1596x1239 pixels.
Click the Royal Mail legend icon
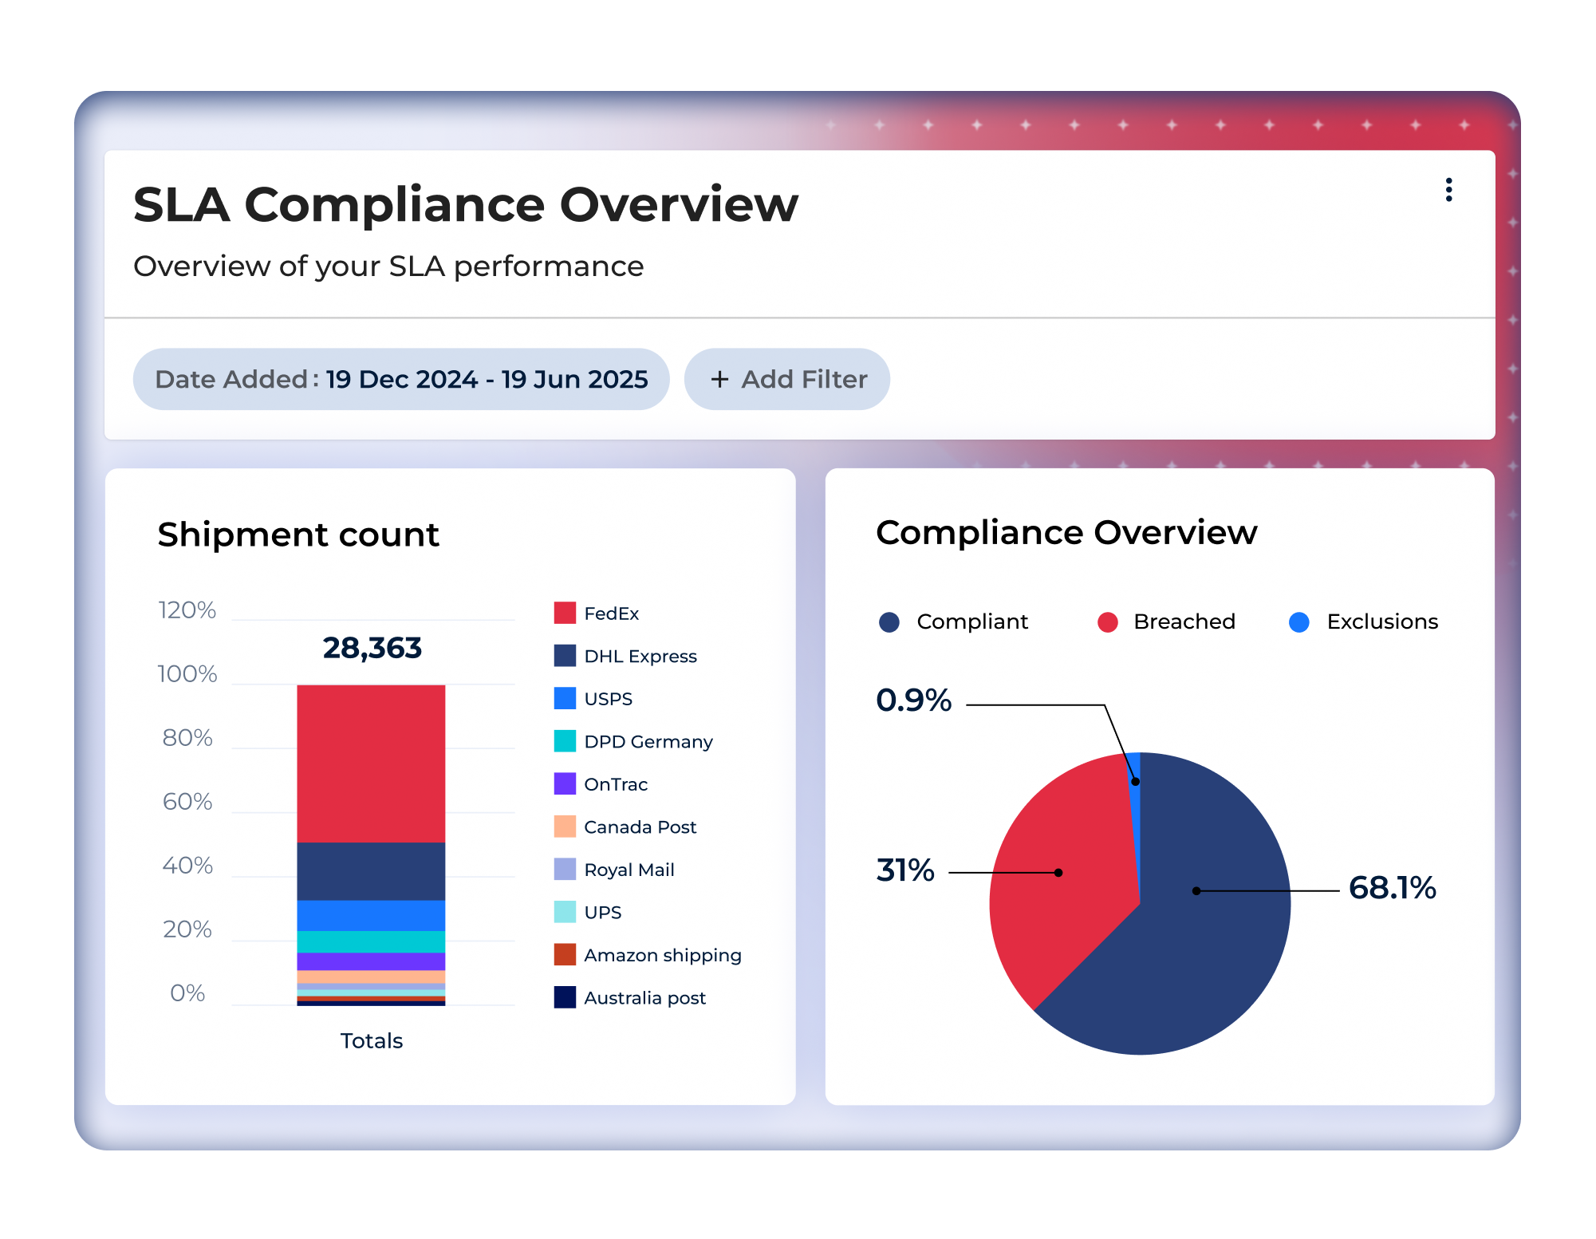(x=565, y=869)
